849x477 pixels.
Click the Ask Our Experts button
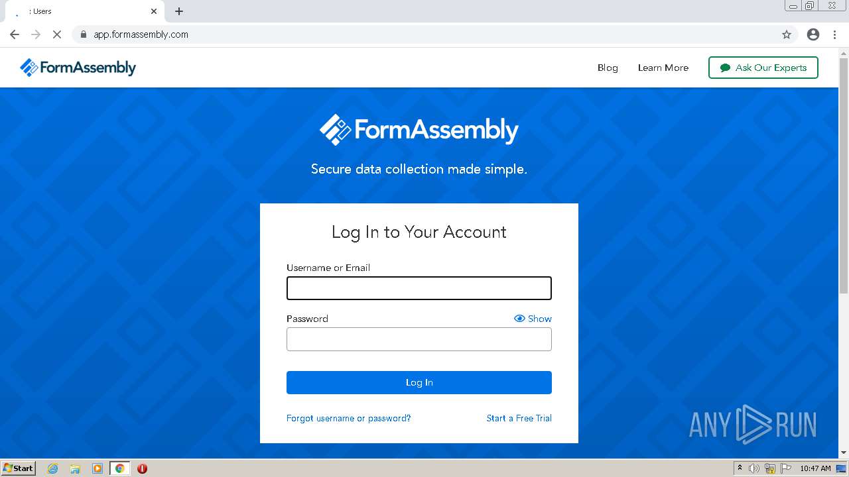pyautogui.click(x=763, y=68)
